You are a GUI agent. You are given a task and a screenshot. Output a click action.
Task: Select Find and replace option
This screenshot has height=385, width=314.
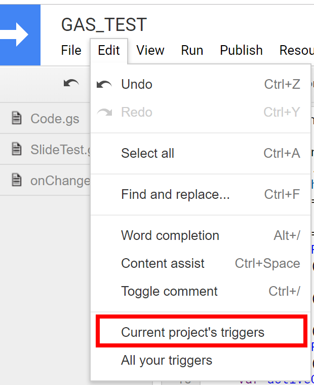click(201, 194)
